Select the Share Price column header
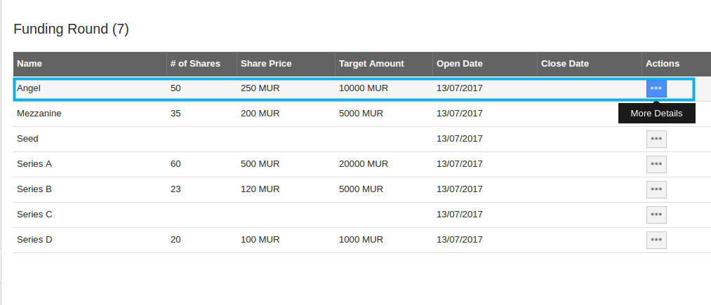This screenshot has width=711, height=305. [266, 64]
